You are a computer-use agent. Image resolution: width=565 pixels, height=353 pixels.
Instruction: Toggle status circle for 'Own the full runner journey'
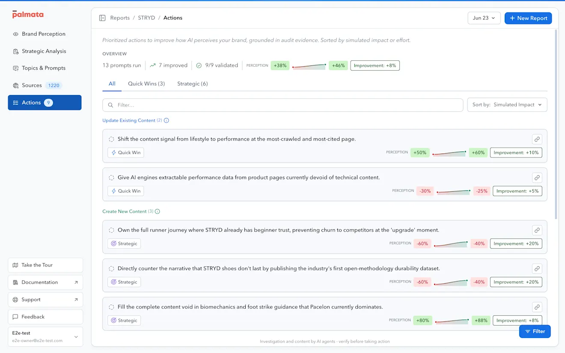point(111,230)
